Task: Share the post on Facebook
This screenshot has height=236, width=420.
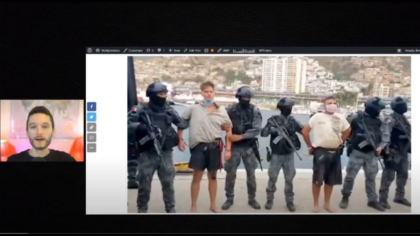Action: pos(92,107)
